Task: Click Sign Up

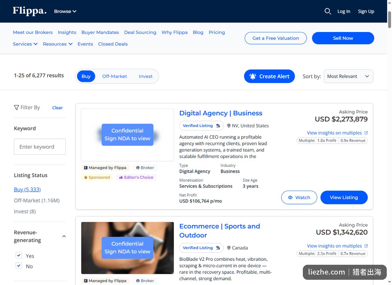Action: tap(366, 11)
